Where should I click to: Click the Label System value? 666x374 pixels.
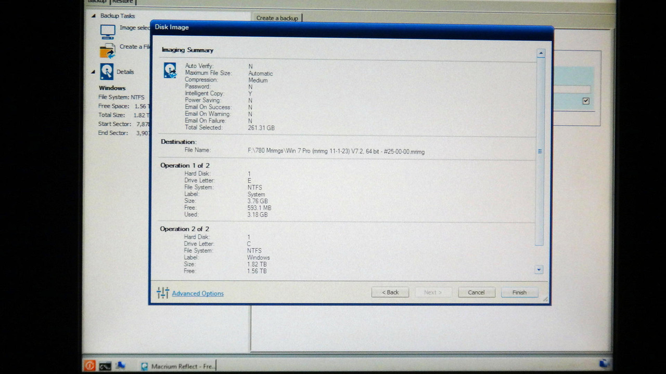tap(256, 194)
